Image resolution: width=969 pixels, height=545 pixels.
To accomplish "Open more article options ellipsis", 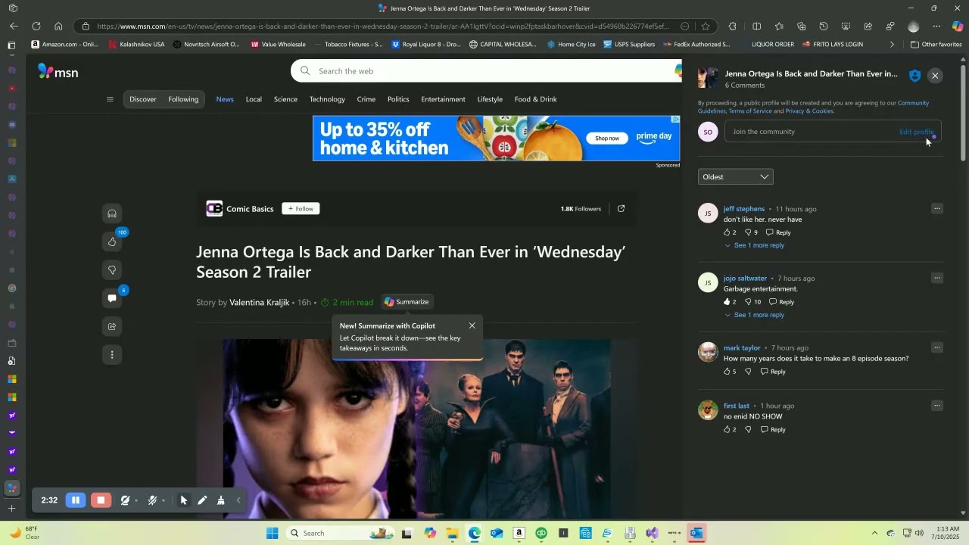I will [112, 354].
